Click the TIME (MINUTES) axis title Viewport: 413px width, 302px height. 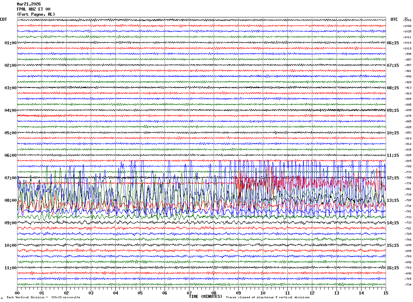205,297
